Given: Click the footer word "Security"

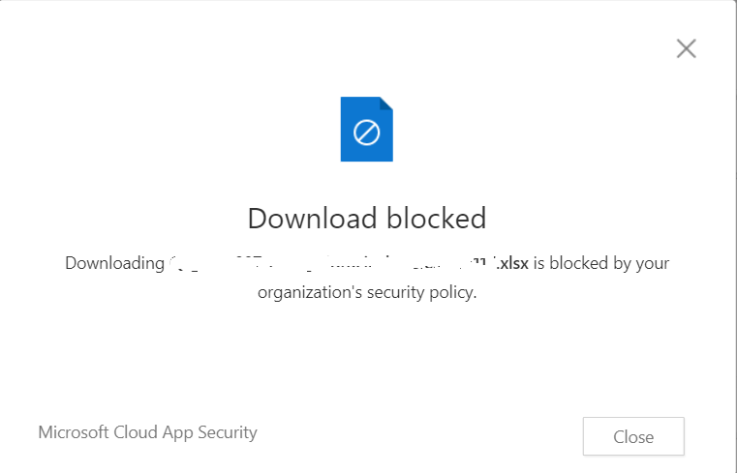Looking at the screenshot, I should tap(229, 432).
